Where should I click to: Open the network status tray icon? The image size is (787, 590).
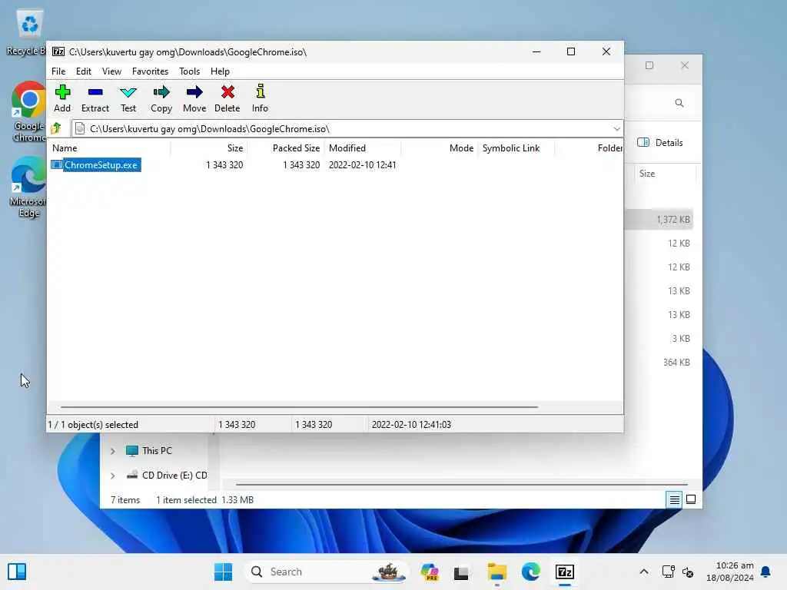coord(669,572)
